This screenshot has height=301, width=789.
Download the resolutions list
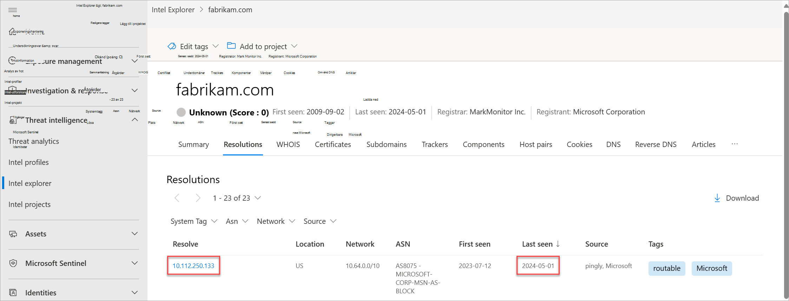tap(737, 198)
